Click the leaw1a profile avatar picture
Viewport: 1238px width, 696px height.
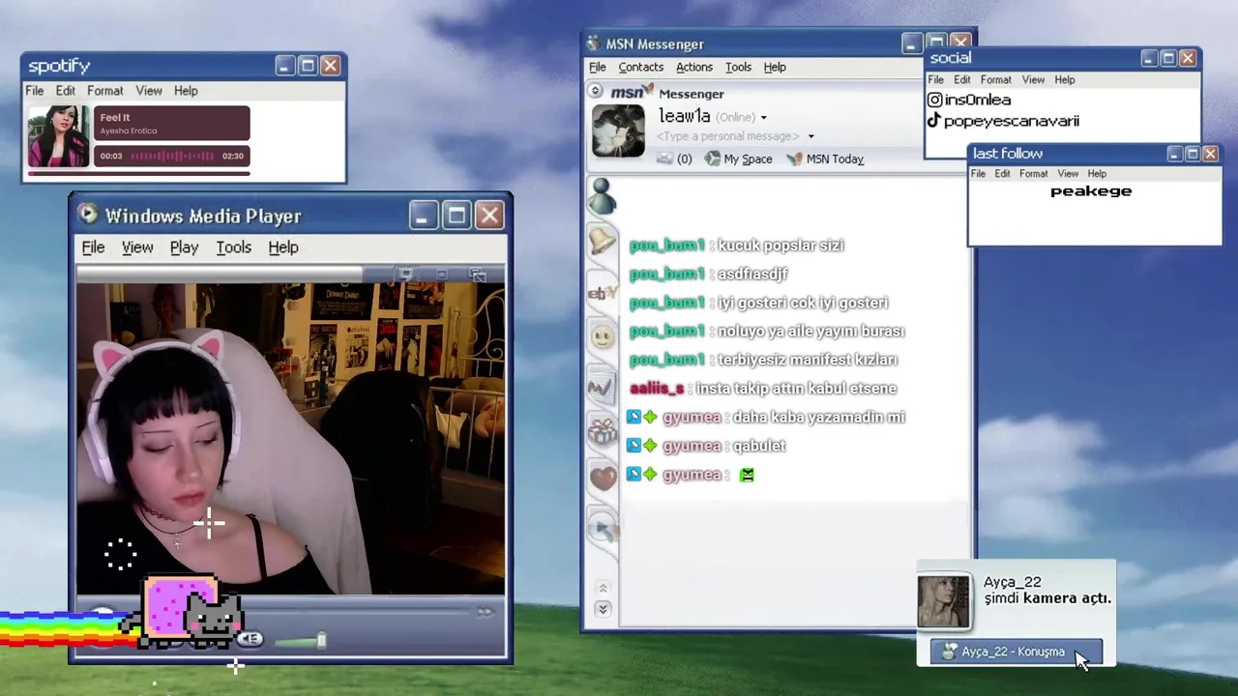point(618,130)
